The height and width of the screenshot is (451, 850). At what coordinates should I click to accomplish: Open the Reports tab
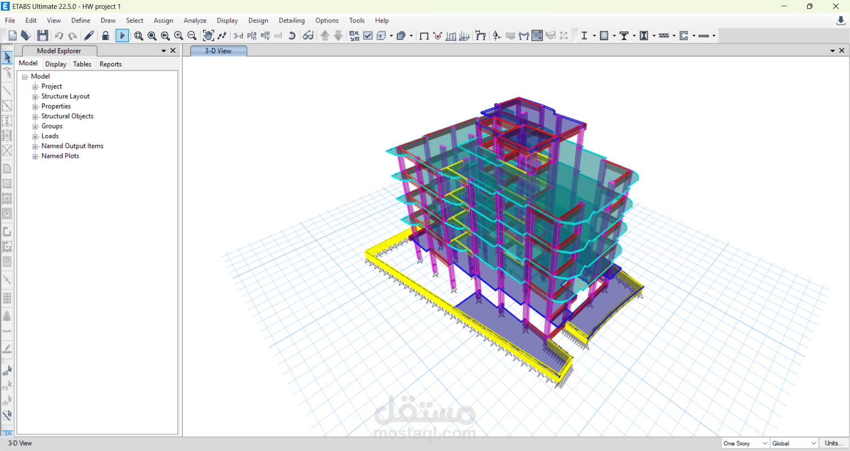click(x=111, y=64)
